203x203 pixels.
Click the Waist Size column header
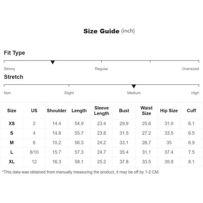click(x=146, y=111)
